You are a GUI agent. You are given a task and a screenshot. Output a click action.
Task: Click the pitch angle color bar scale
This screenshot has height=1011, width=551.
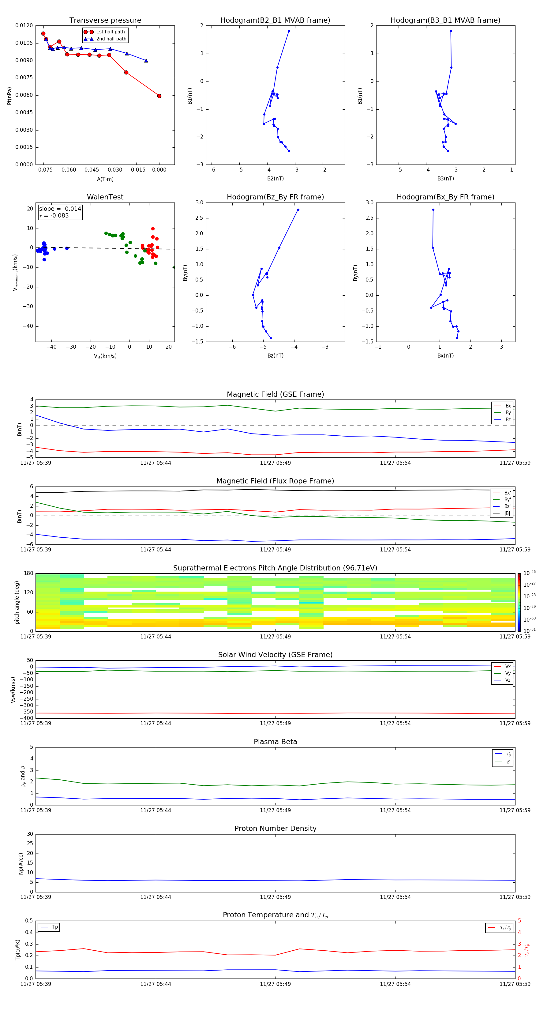[519, 602]
